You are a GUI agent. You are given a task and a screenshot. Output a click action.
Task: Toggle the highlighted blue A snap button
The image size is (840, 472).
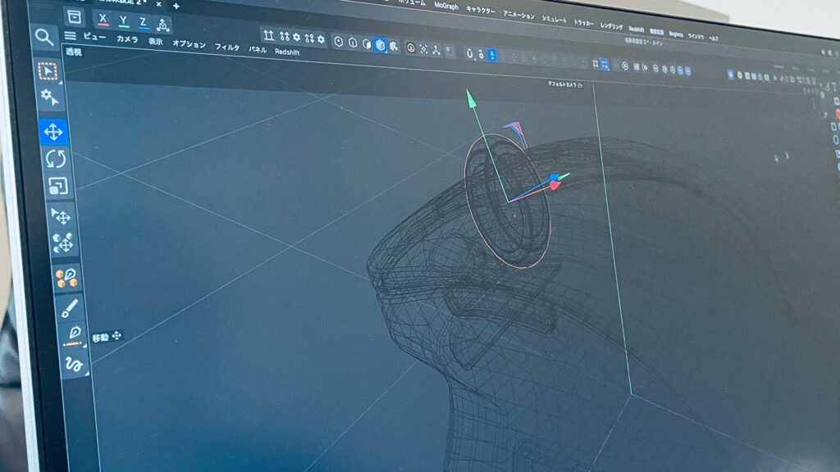(x=492, y=55)
